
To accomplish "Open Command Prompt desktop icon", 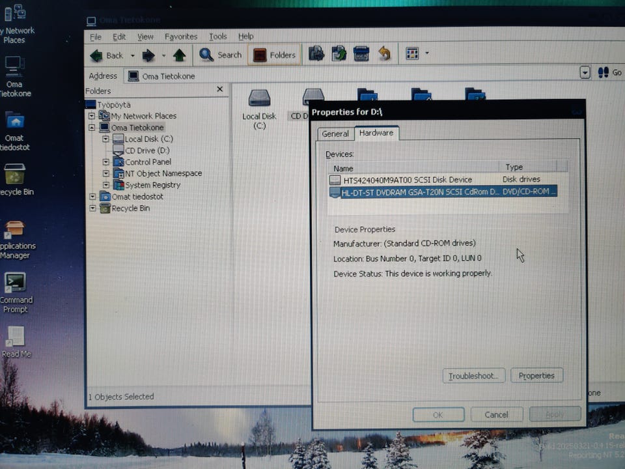I will point(16,292).
